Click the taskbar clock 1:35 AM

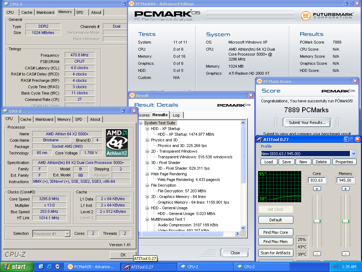click(349, 267)
